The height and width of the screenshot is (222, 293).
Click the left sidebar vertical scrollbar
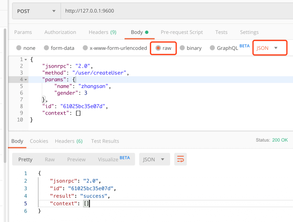click(5, 95)
